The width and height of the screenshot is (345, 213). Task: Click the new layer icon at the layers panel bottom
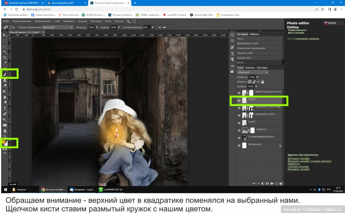(276, 183)
